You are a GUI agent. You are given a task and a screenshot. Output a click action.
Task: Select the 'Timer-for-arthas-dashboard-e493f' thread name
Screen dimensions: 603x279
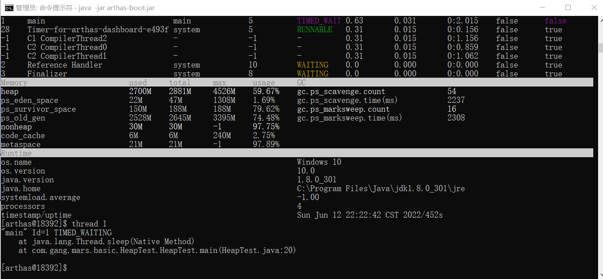(98, 30)
